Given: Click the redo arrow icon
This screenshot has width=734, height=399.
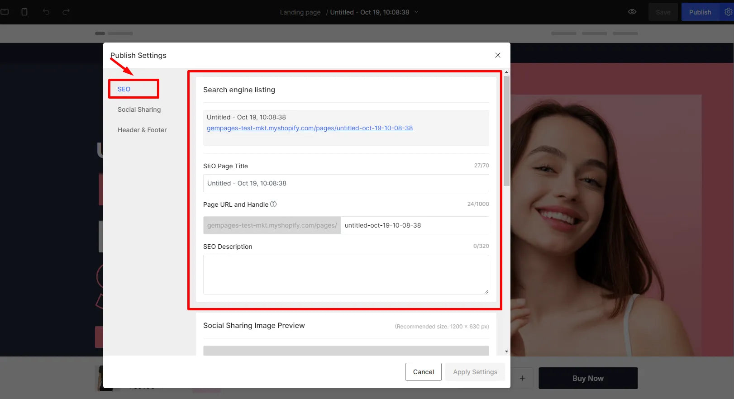Looking at the screenshot, I should coord(66,12).
